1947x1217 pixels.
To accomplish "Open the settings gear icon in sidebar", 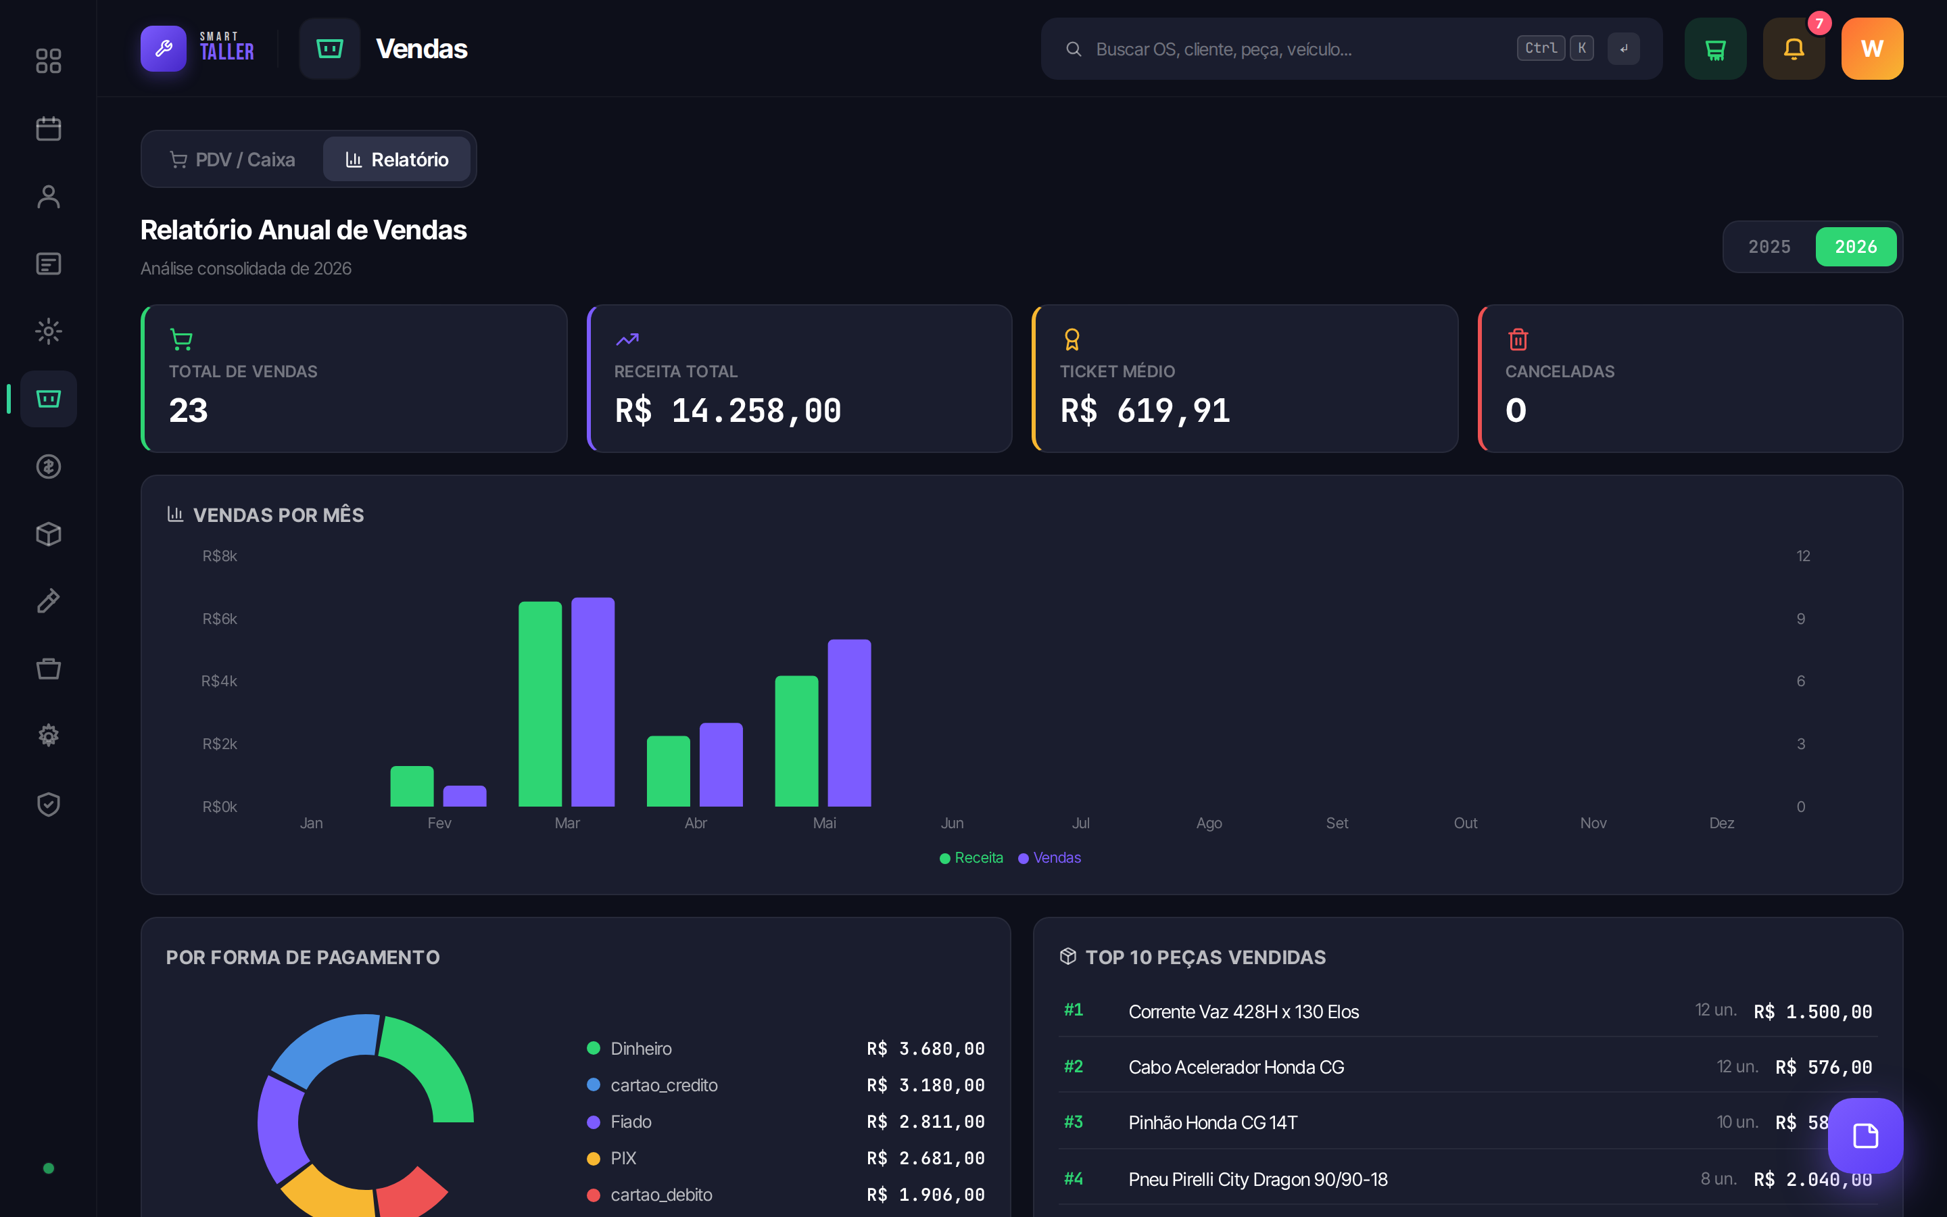I will pyautogui.click(x=48, y=735).
